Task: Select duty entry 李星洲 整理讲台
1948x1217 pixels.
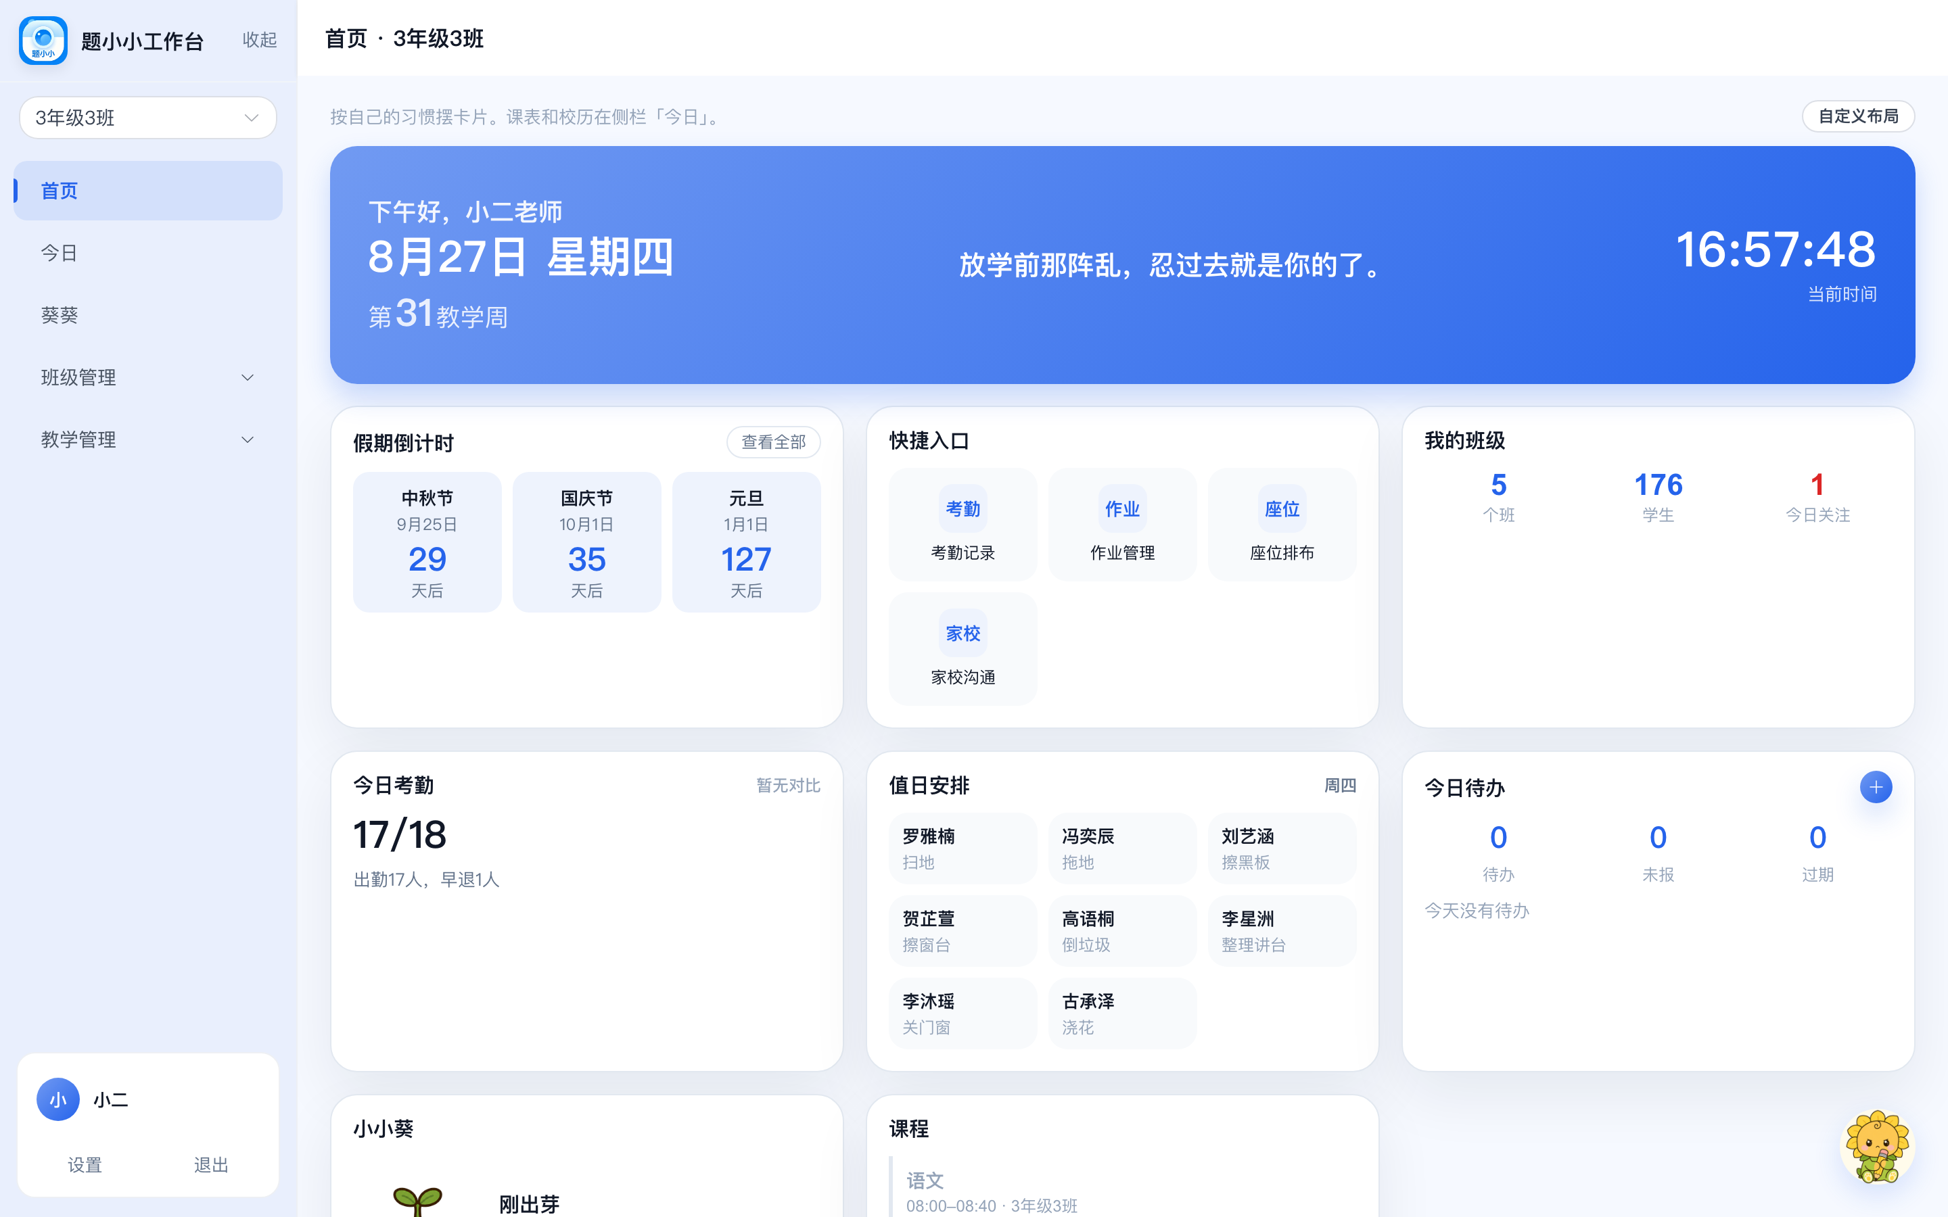Action: (1282, 930)
